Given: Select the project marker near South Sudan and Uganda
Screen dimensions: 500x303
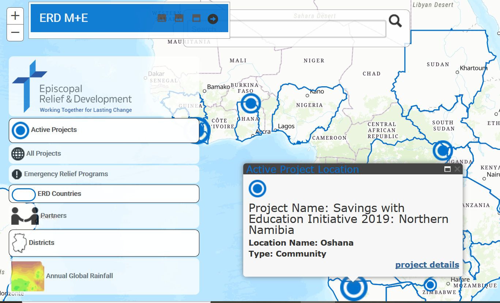Looking at the screenshot, I should [x=443, y=150].
